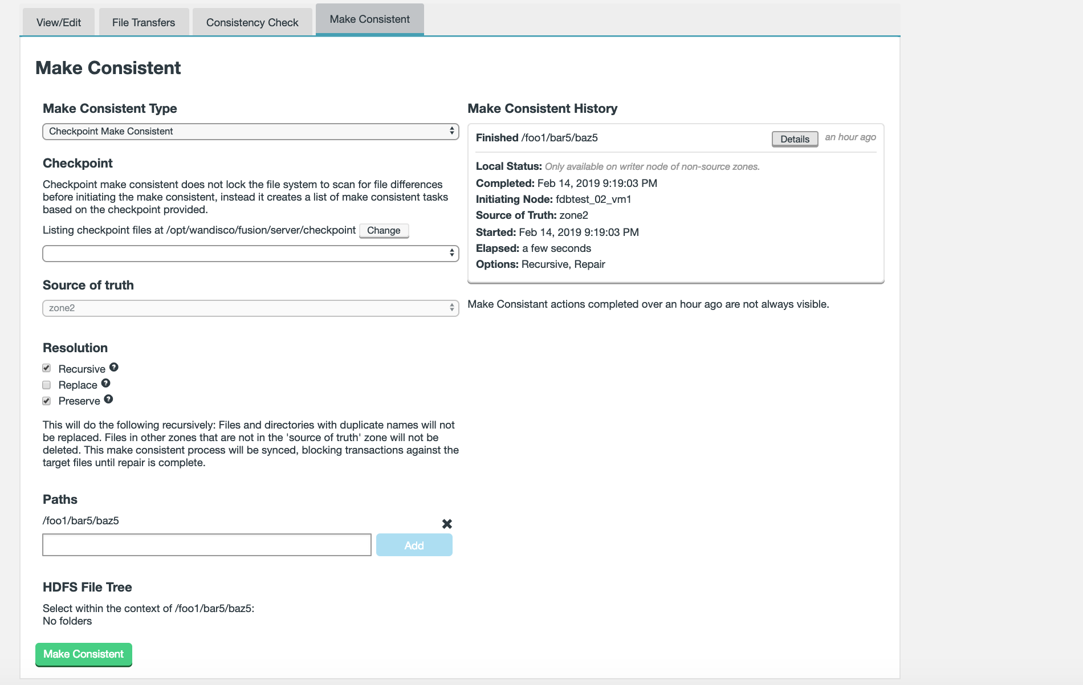Screen dimensions: 1083x685
Task: Click the Details button in history
Action: point(795,139)
